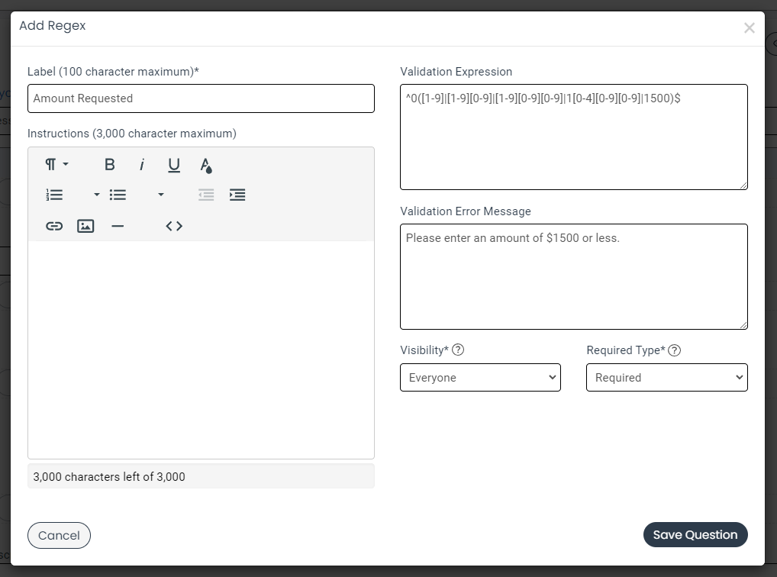
Task: Insert an image into the instructions
Action: pos(85,226)
